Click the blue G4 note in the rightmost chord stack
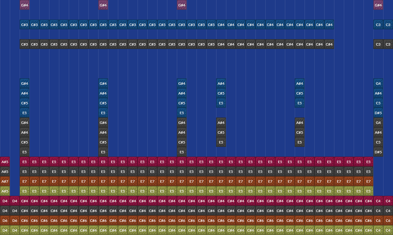 click(378, 83)
